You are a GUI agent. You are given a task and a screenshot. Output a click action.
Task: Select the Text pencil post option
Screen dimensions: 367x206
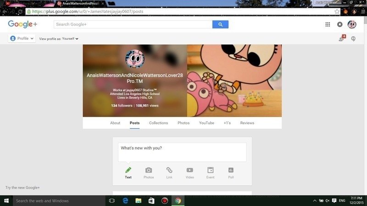pyautogui.click(x=128, y=173)
